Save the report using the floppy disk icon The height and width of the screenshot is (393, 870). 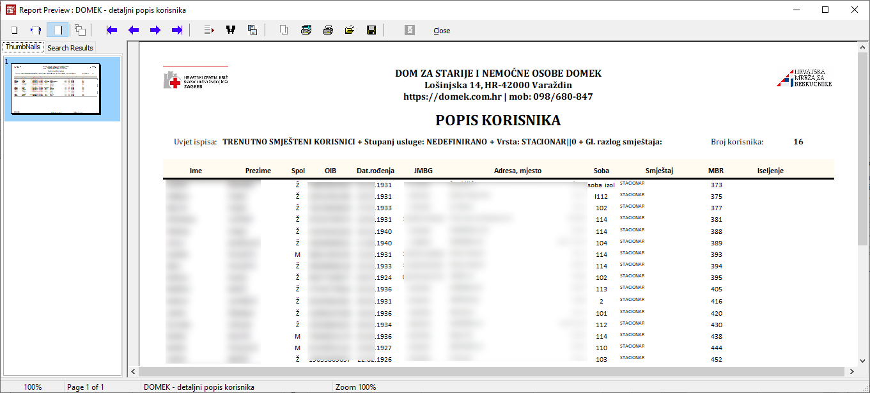coord(371,30)
